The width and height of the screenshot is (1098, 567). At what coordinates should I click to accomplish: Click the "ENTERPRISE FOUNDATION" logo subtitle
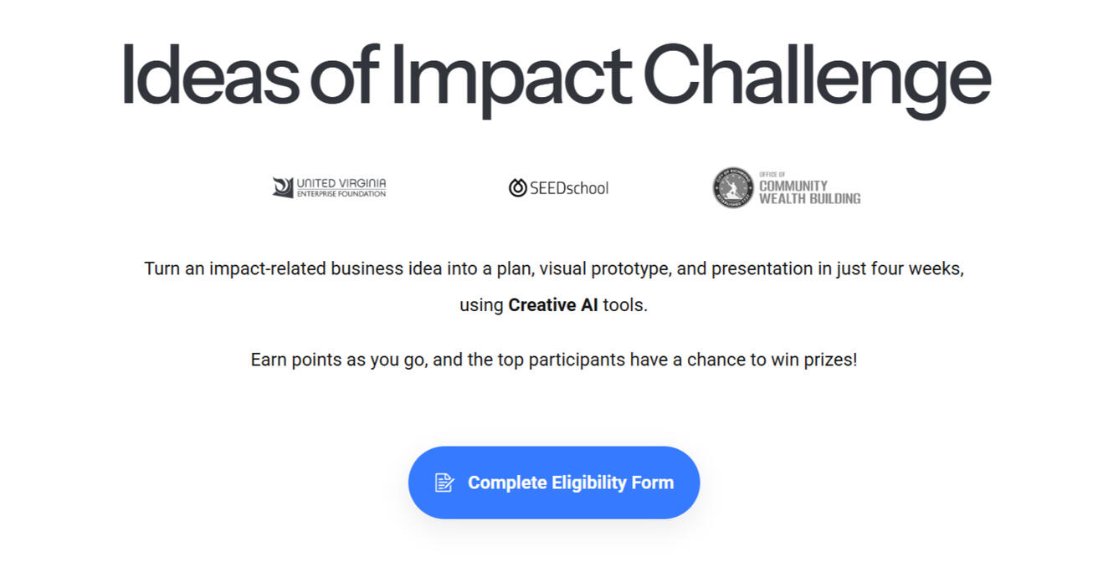pyautogui.click(x=341, y=194)
